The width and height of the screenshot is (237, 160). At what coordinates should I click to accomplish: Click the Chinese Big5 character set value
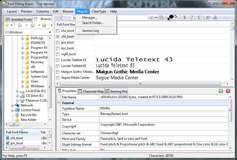click(x=109, y=133)
